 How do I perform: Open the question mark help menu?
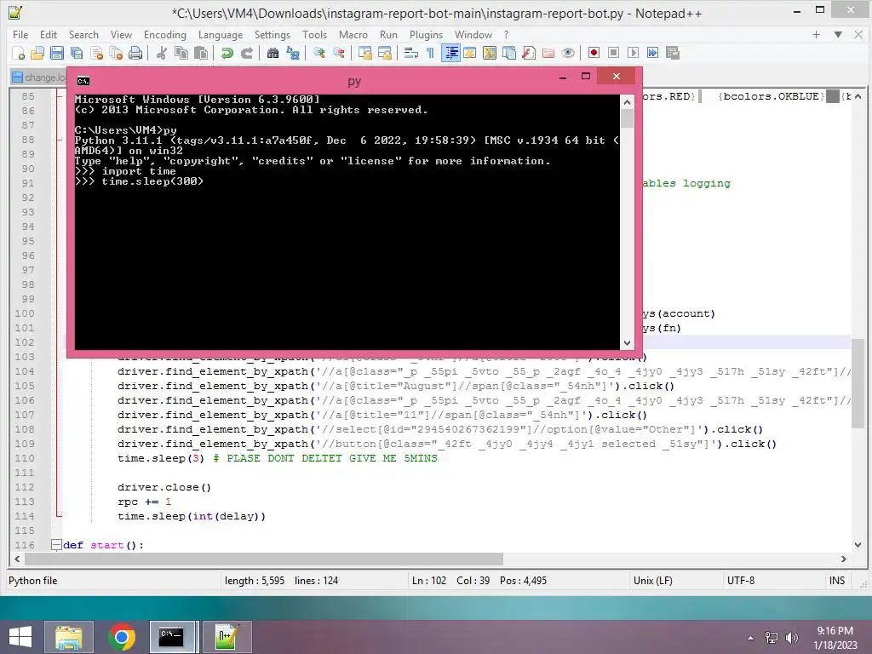pyautogui.click(x=506, y=34)
